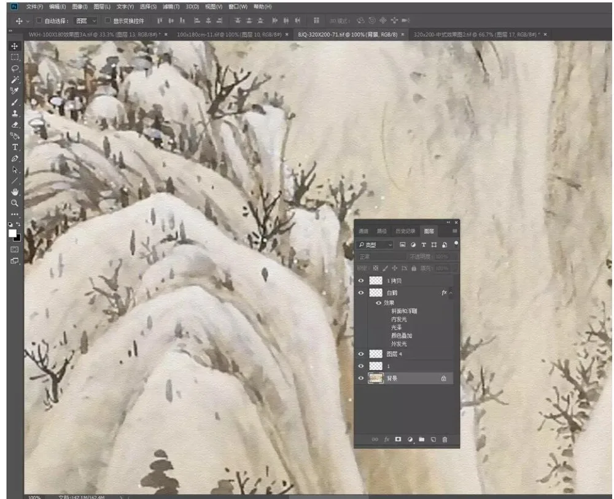The width and height of the screenshot is (614, 499).
Task: Enable the 显示变换控件 checkbox
Action: coord(107,20)
